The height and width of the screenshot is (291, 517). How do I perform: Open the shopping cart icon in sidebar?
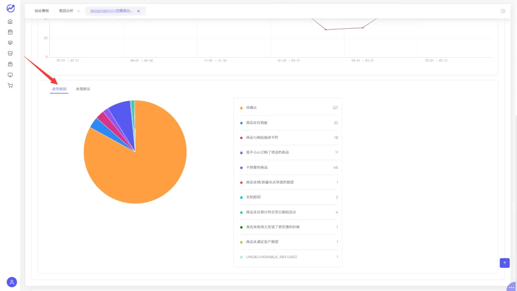(x=10, y=85)
